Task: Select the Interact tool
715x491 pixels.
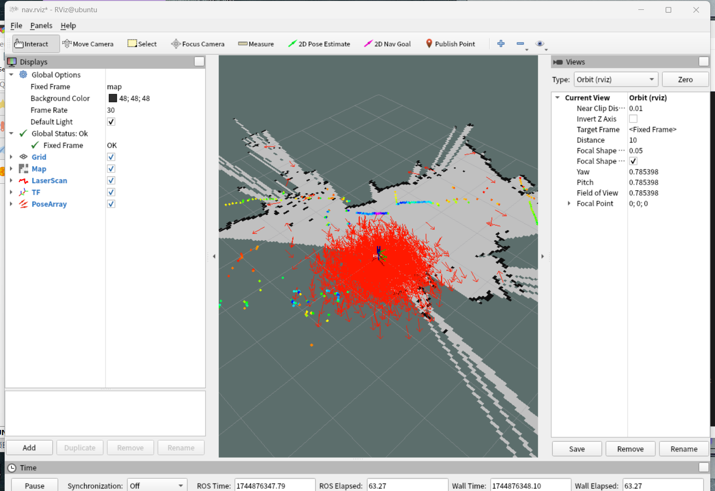Action: pos(36,44)
